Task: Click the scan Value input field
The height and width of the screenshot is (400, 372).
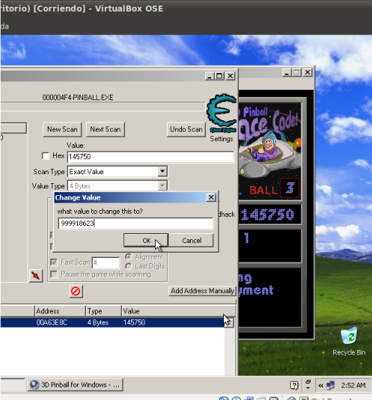Action: pyautogui.click(x=150, y=156)
